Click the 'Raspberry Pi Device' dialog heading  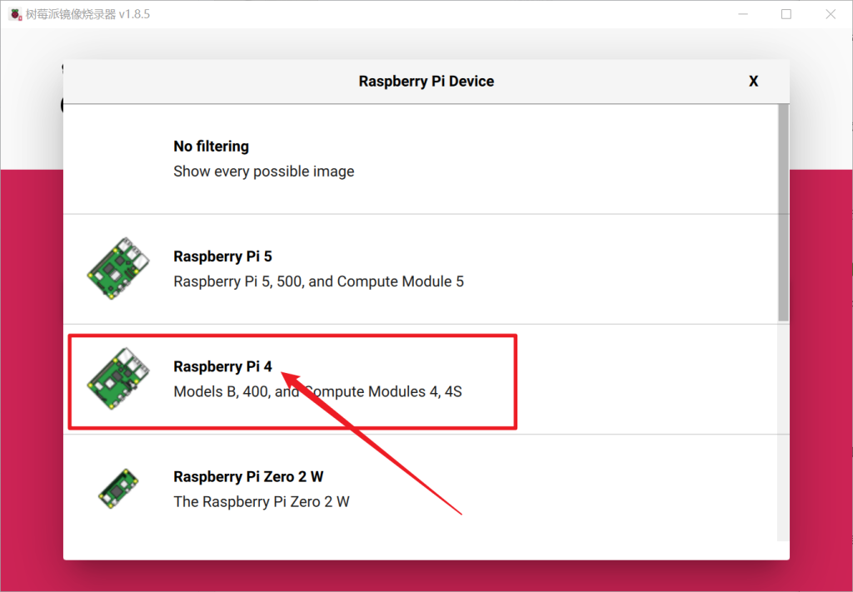pos(426,81)
